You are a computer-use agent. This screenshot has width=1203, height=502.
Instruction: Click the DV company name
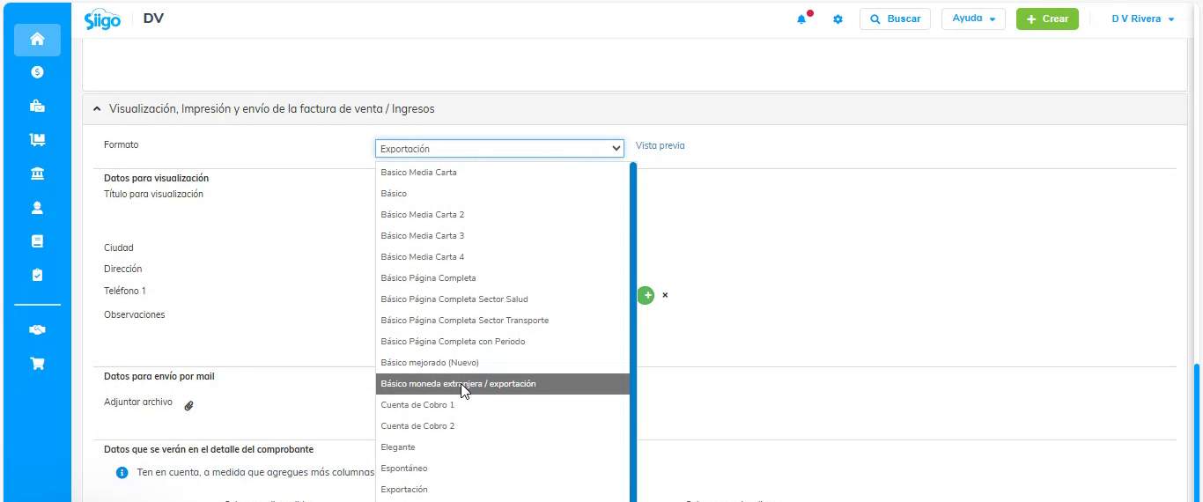tap(153, 18)
